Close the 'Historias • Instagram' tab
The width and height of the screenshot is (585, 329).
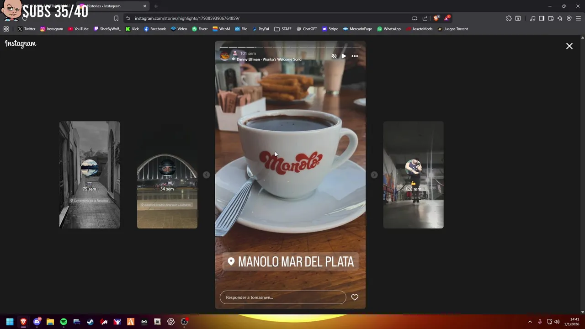(x=145, y=6)
